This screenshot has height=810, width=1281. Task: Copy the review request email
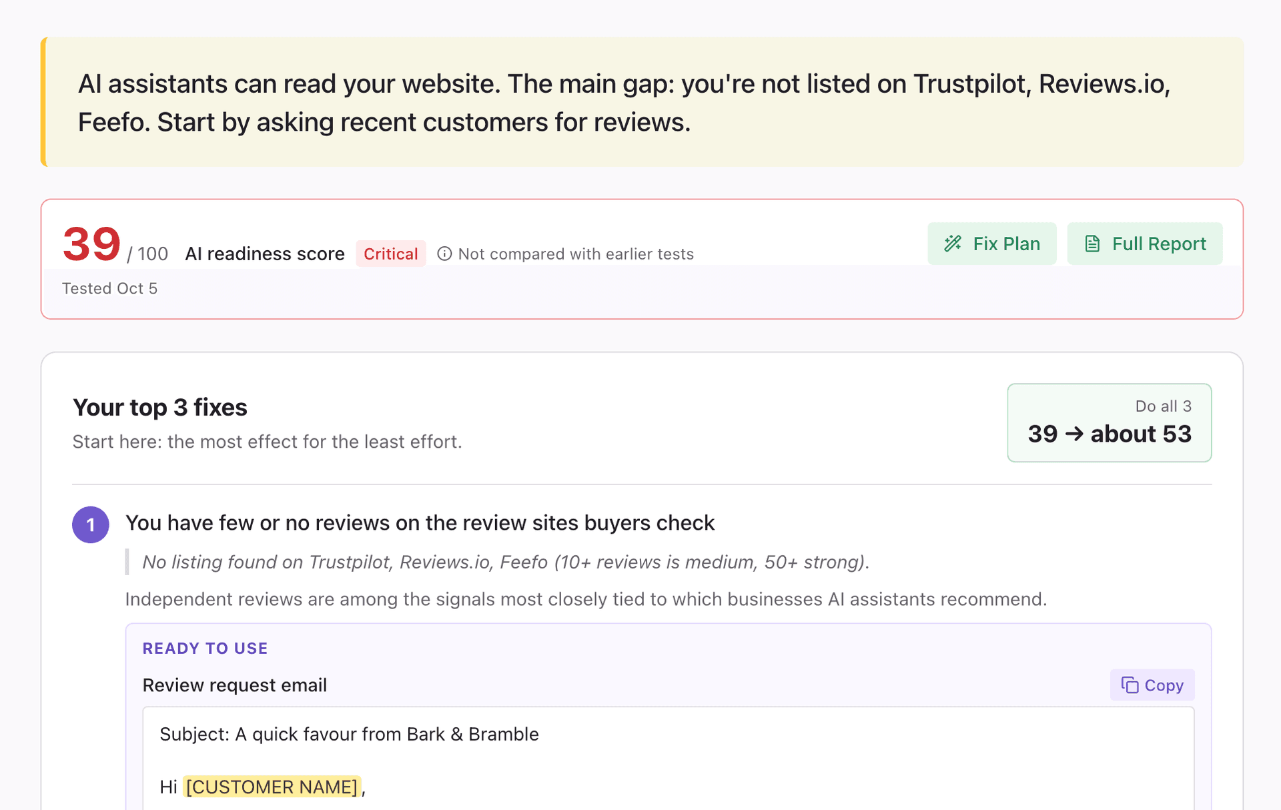(x=1152, y=685)
